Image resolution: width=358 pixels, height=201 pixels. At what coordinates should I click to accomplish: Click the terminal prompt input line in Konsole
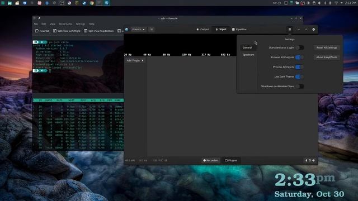click(x=78, y=71)
